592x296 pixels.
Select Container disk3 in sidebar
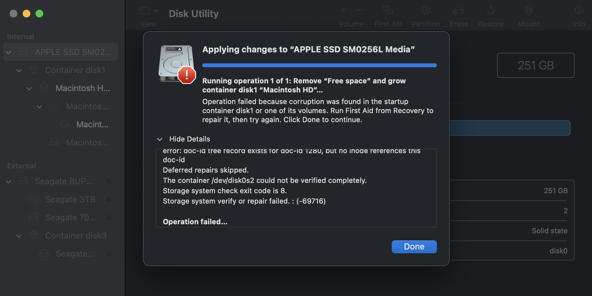click(76, 236)
